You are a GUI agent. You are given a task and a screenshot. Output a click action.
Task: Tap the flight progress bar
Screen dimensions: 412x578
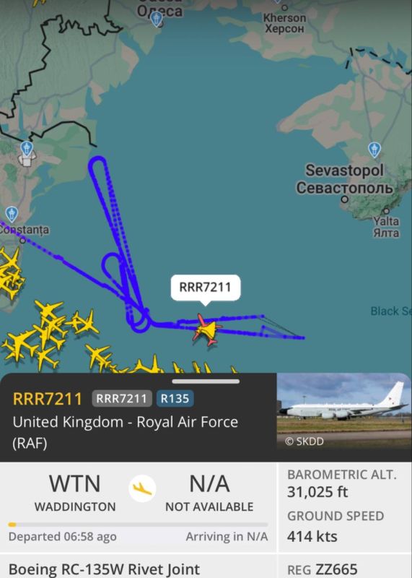point(138,525)
